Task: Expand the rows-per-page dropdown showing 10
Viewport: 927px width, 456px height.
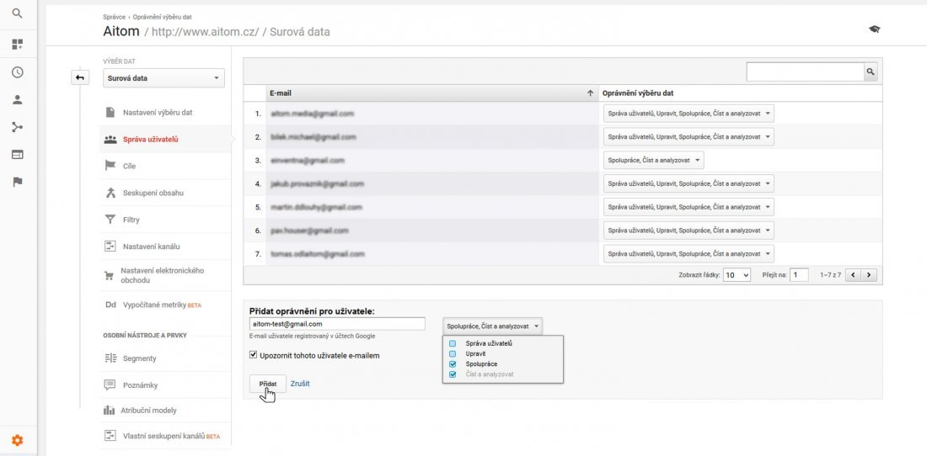Action: coord(737,275)
